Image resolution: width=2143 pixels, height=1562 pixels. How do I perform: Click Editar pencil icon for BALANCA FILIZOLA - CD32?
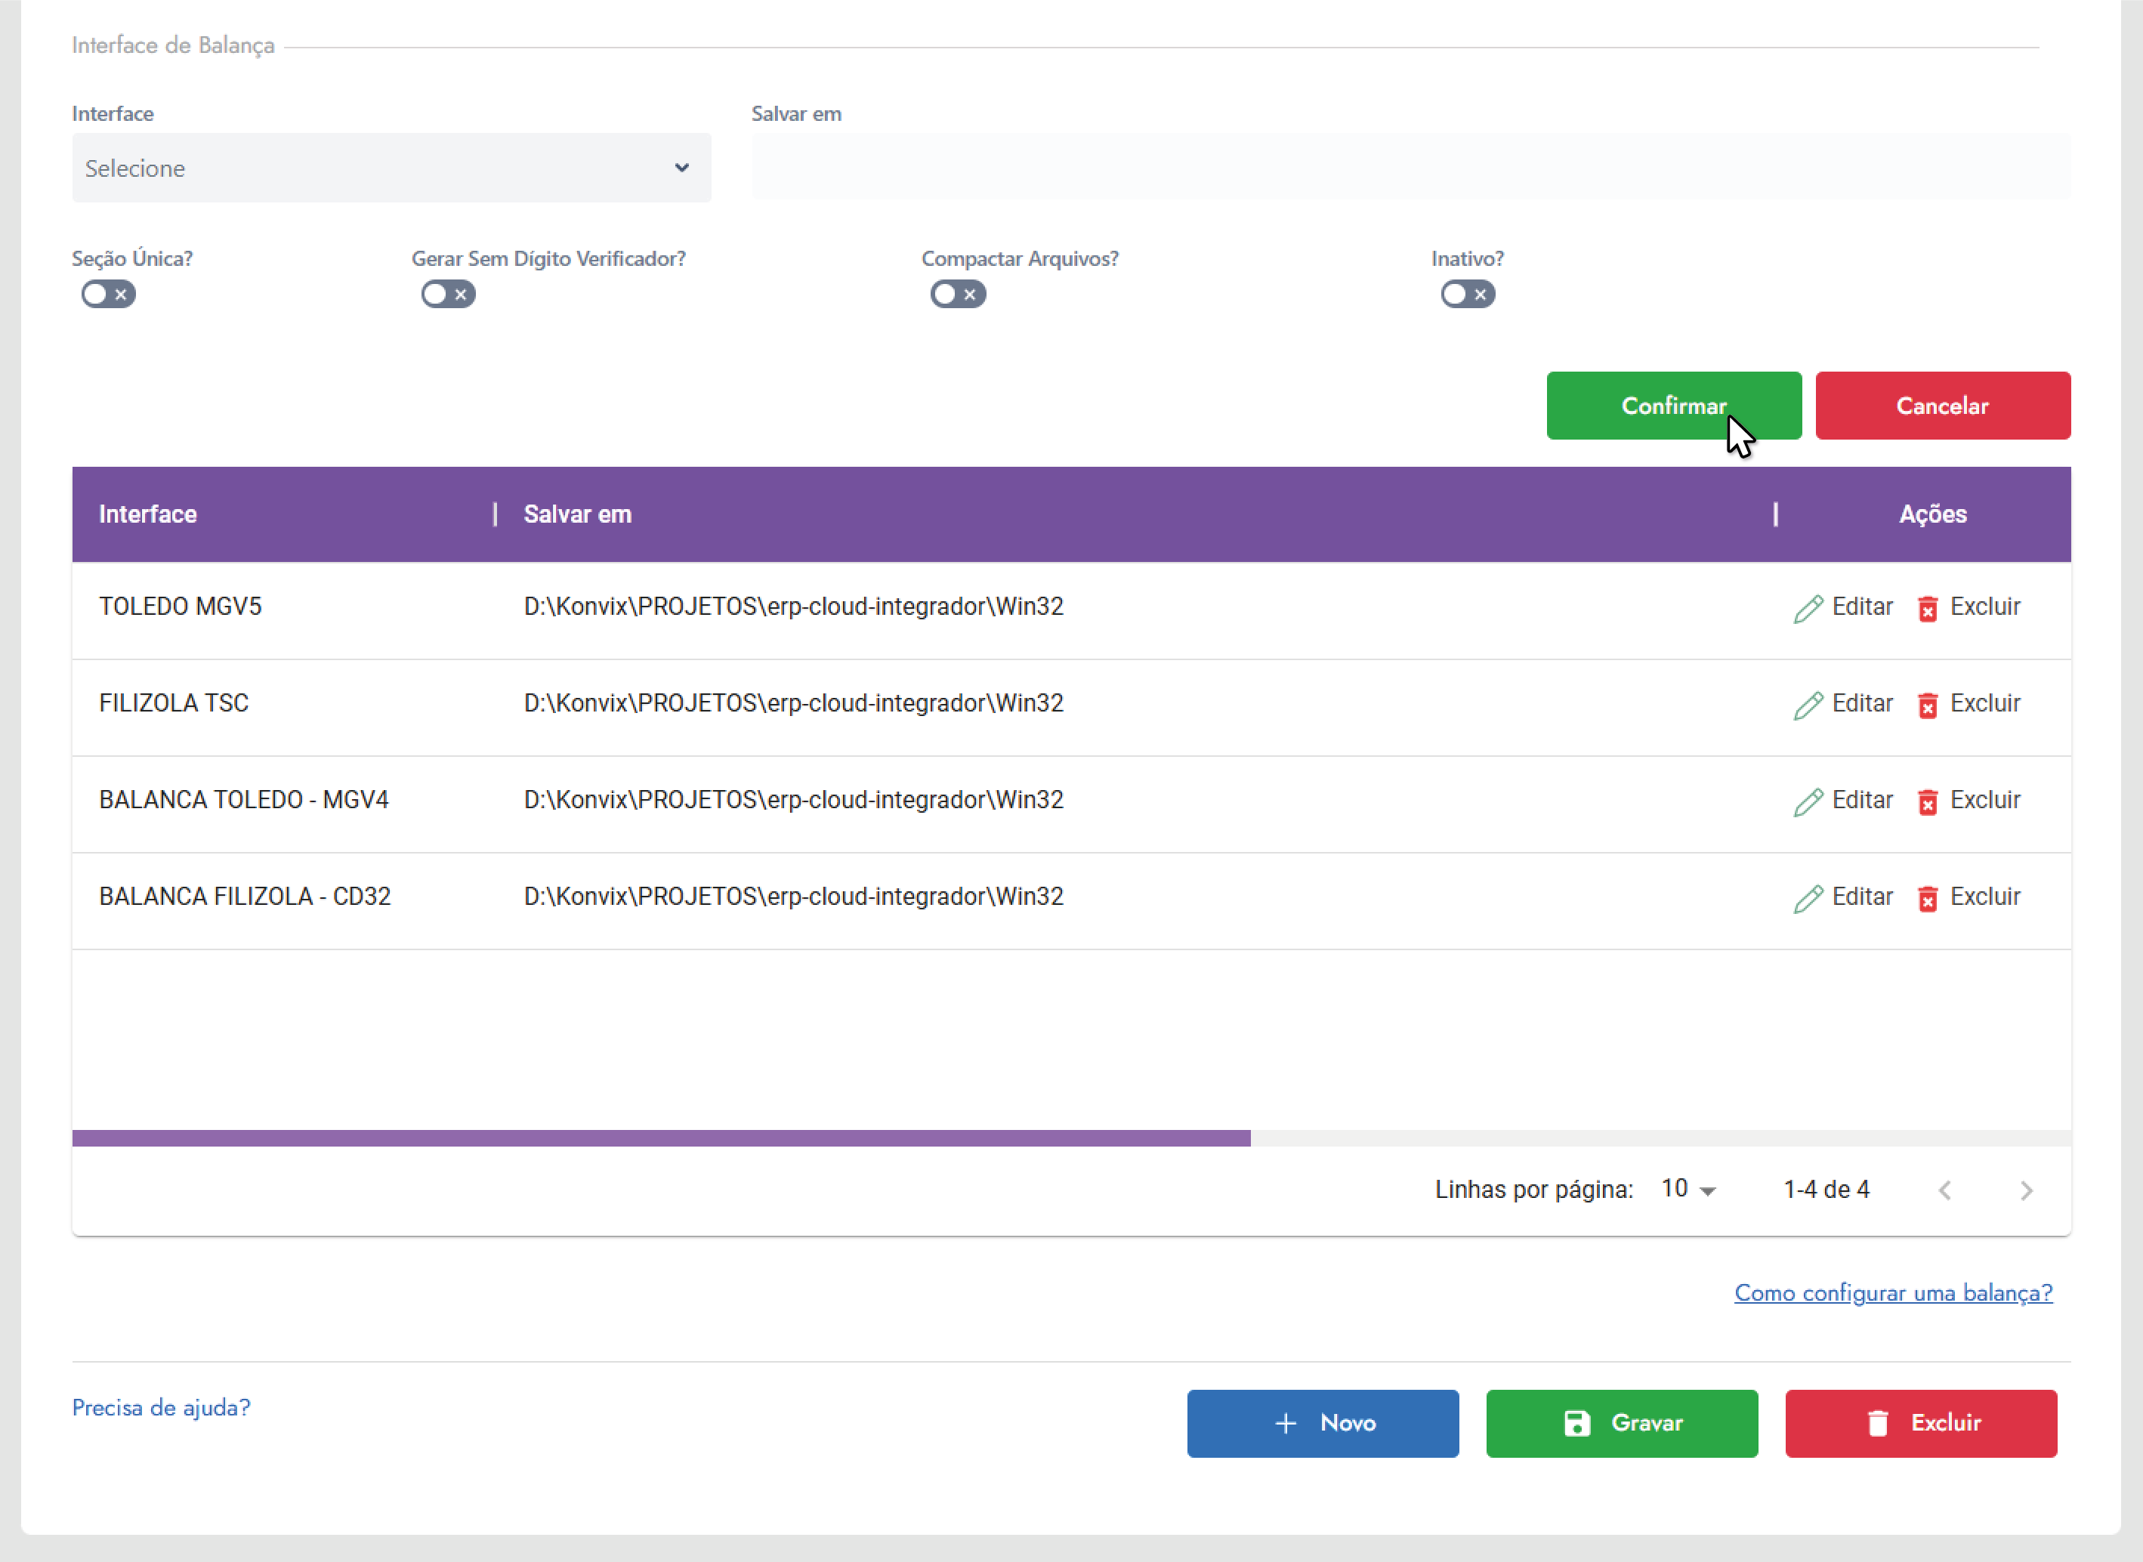point(1808,898)
